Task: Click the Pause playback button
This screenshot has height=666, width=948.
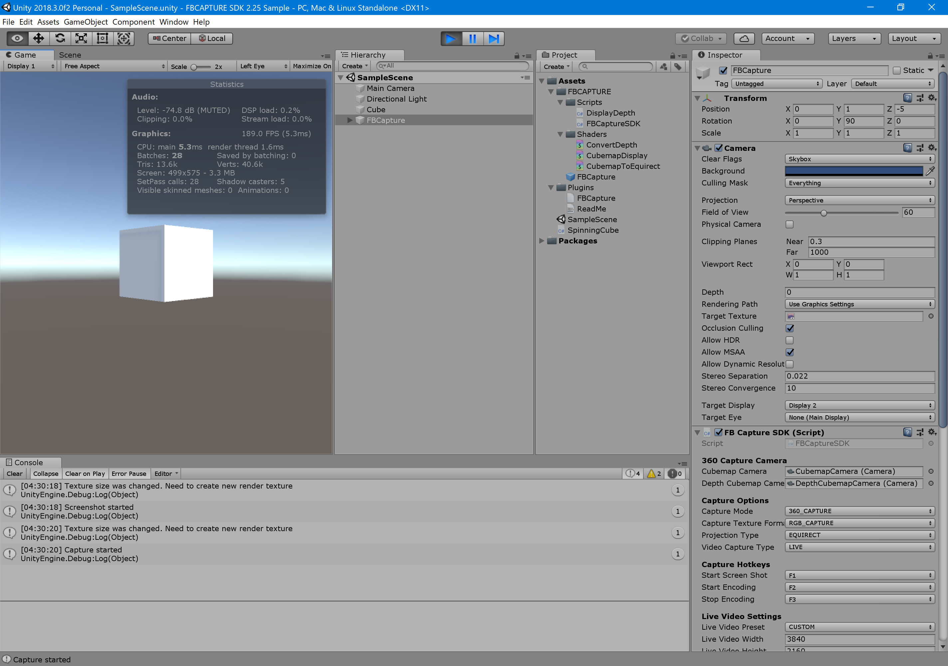Action: [472, 38]
